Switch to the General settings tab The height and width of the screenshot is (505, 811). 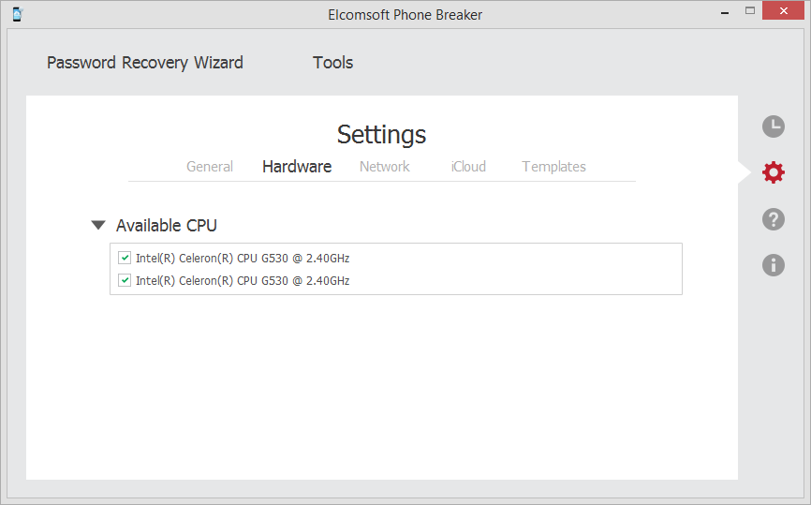[x=210, y=167]
